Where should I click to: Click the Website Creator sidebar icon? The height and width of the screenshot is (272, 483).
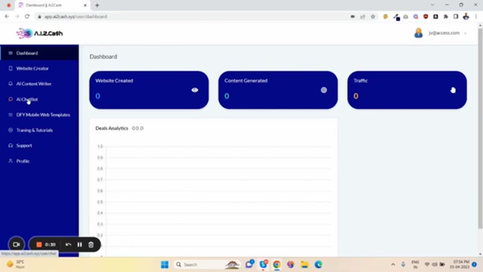[10, 68]
